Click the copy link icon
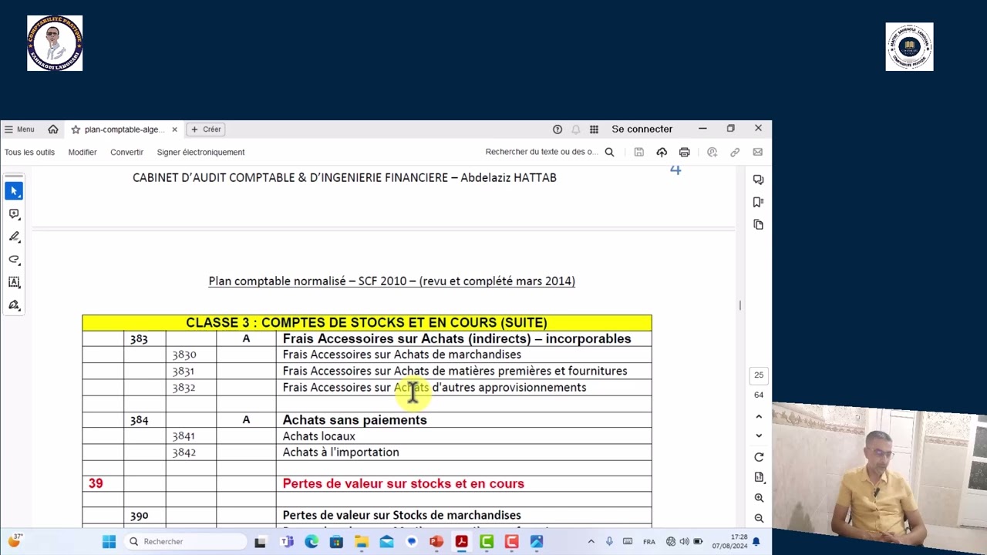 pyautogui.click(x=735, y=152)
